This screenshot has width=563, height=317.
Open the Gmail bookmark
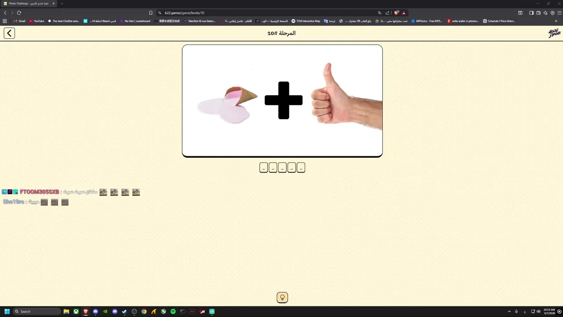(19, 21)
